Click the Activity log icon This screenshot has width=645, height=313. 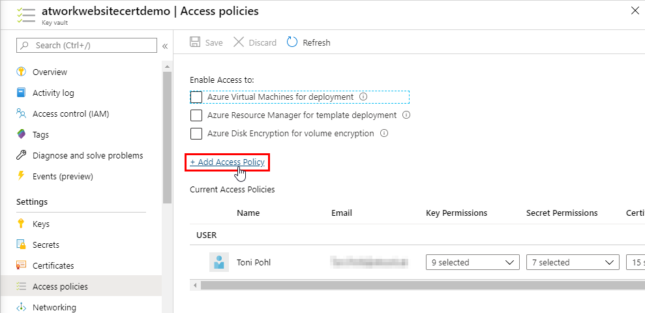pyautogui.click(x=21, y=93)
